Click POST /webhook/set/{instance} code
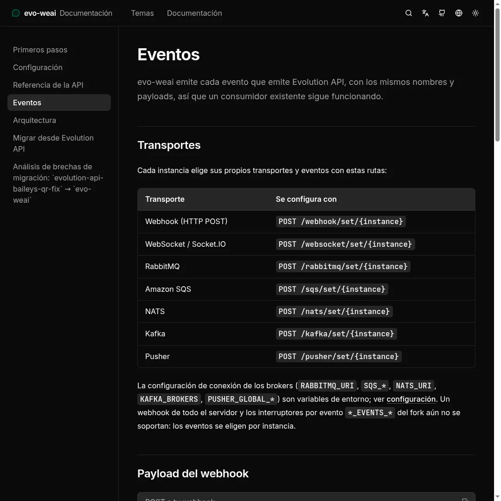 tap(340, 221)
